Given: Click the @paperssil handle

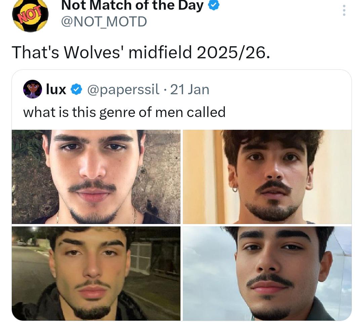Looking at the screenshot, I should coord(123,90).
